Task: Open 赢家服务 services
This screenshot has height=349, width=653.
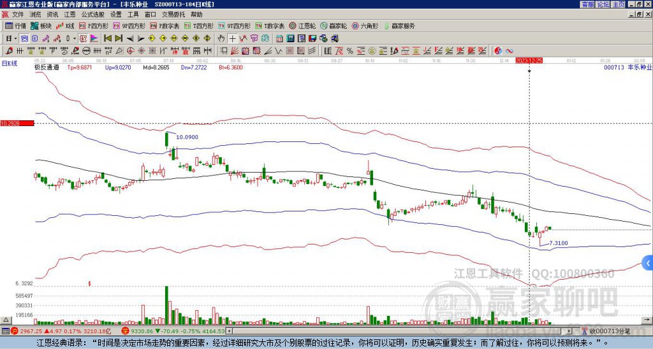Action: [399, 25]
